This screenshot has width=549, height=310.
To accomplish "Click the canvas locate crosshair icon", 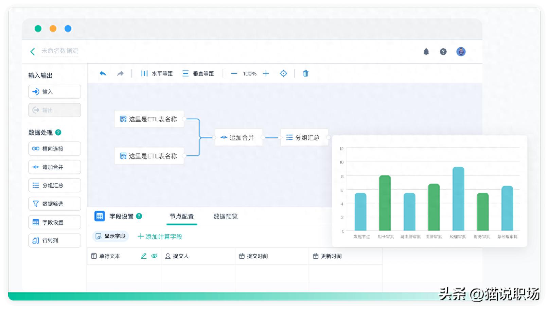I will tap(283, 73).
